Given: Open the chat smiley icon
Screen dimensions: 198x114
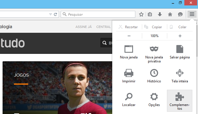Looking at the screenshot, I should (x=180, y=14).
